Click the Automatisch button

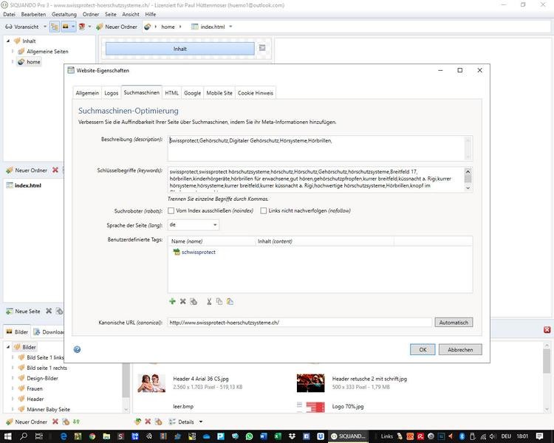tap(454, 323)
